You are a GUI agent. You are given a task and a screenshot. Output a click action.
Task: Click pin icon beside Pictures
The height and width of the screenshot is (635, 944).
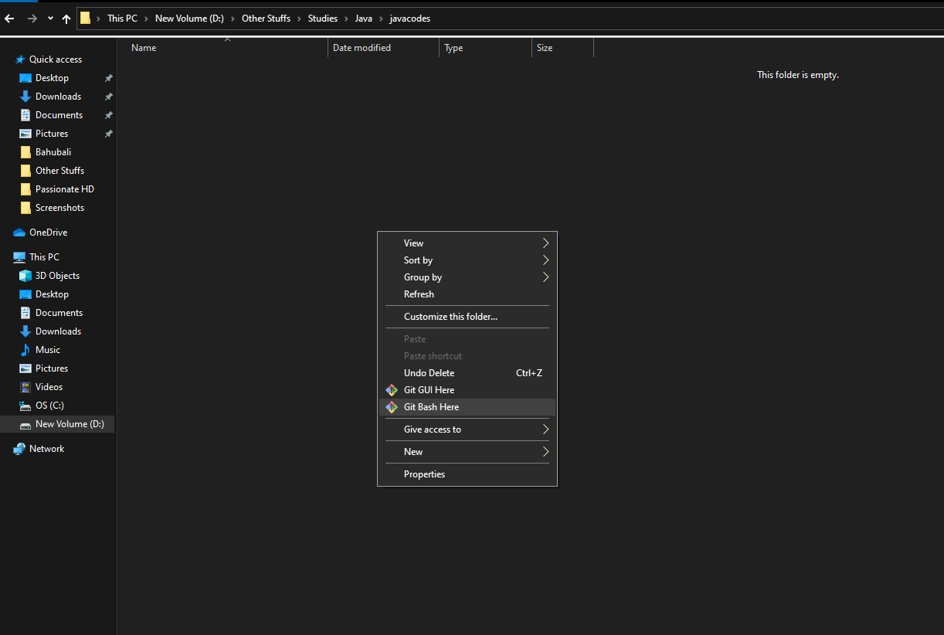click(109, 134)
